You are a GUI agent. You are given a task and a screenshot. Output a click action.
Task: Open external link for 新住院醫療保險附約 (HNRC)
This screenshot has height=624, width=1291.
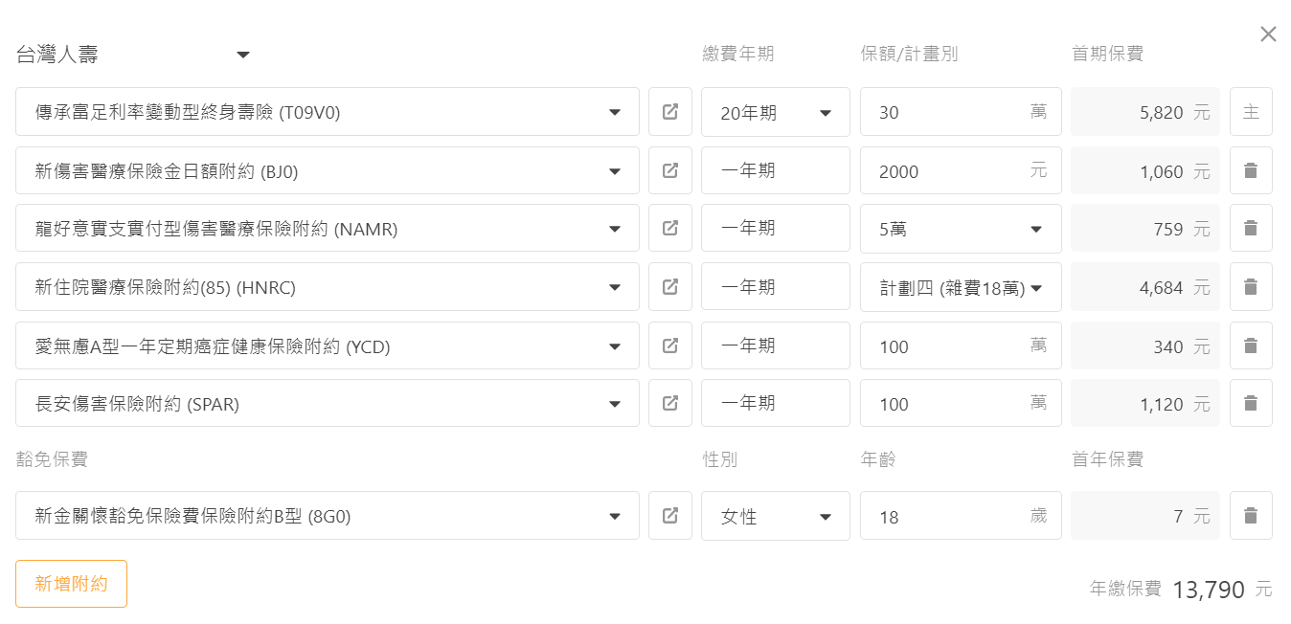pos(670,286)
